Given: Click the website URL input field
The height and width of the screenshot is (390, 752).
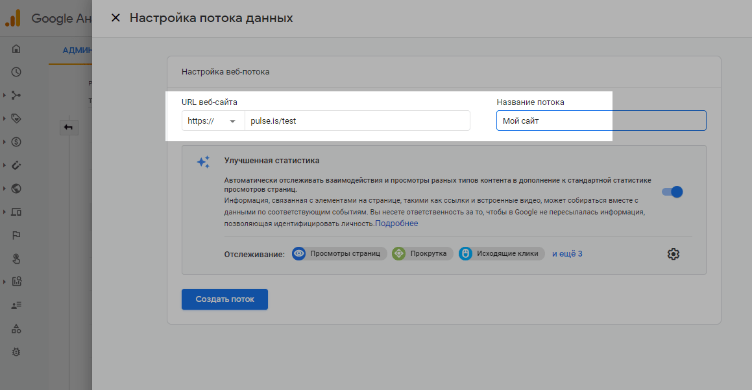Looking at the screenshot, I should pyautogui.click(x=356, y=121).
